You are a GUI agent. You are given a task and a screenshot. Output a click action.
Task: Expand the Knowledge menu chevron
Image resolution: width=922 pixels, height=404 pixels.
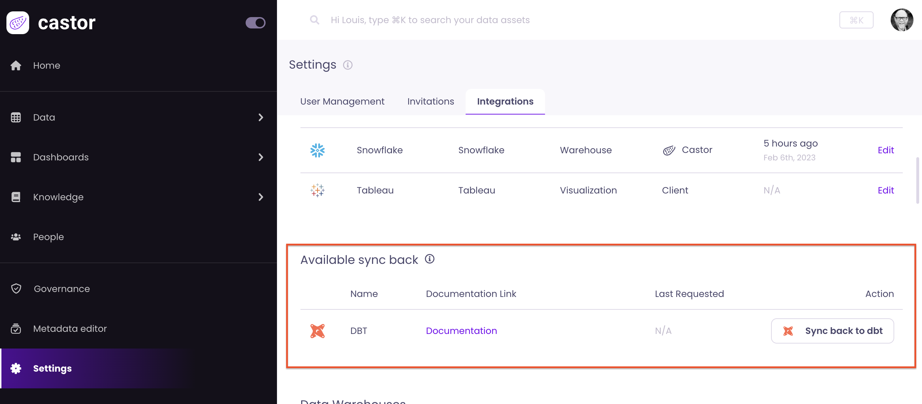tap(261, 197)
